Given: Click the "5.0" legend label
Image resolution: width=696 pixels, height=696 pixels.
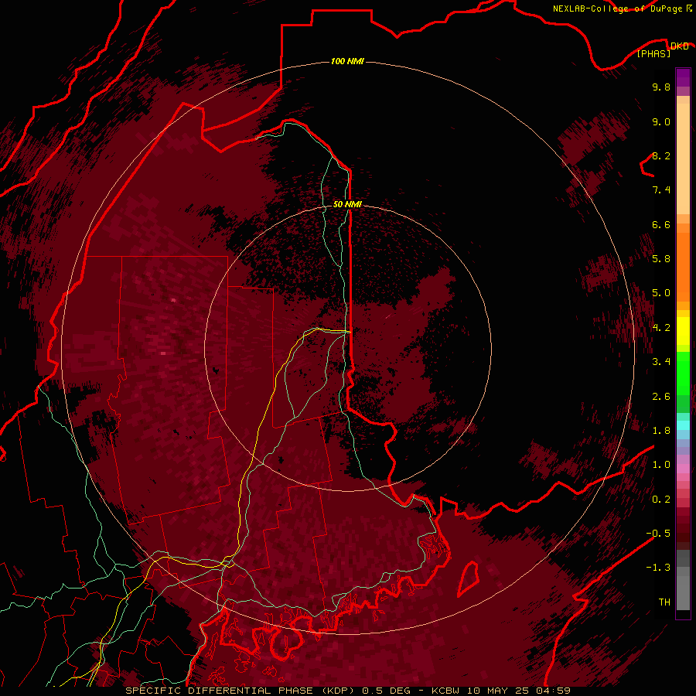Looking at the screenshot, I should click(661, 293).
